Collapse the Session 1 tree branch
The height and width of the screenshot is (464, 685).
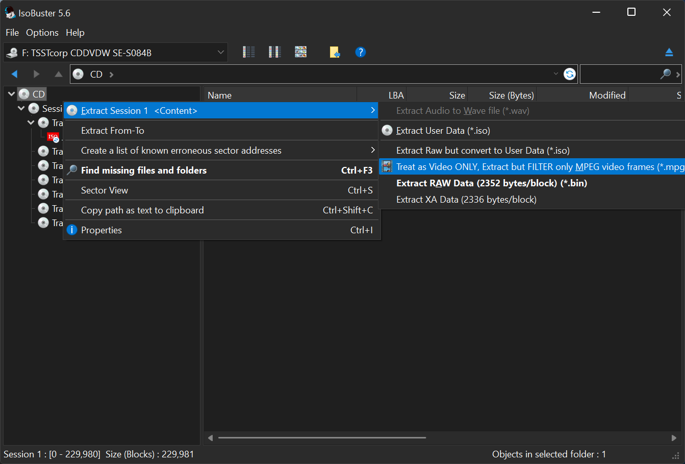coord(21,108)
